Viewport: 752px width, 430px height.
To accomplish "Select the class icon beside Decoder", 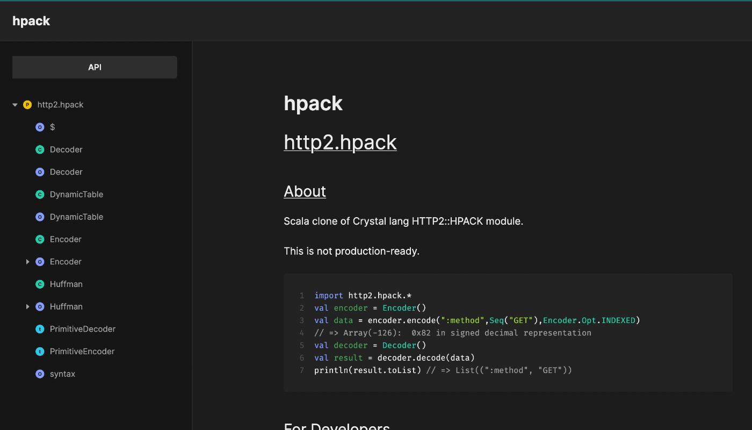I will point(40,149).
